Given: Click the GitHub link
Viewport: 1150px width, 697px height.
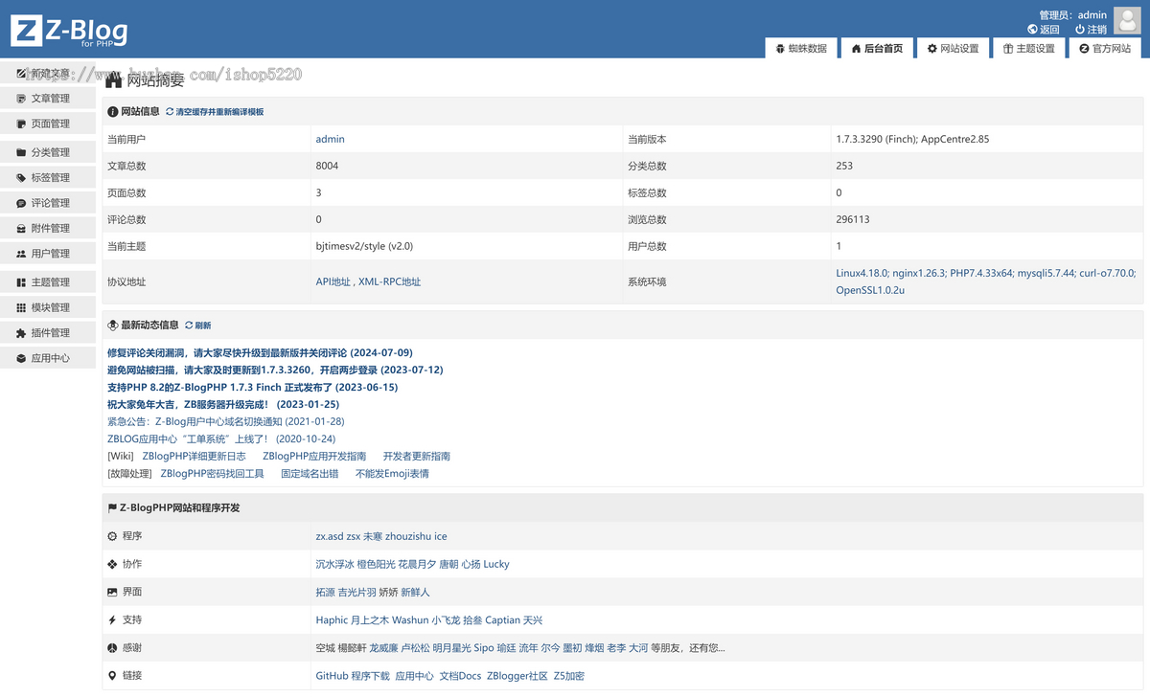Looking at the screenshot, I should (x=332, y=675).
